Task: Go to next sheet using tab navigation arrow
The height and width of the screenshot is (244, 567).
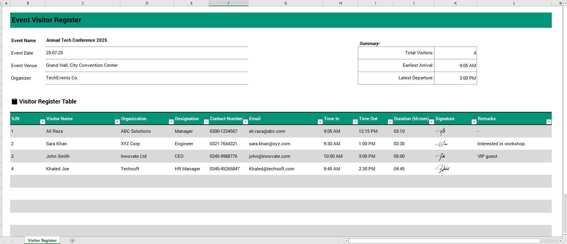Action: (12, 240)
